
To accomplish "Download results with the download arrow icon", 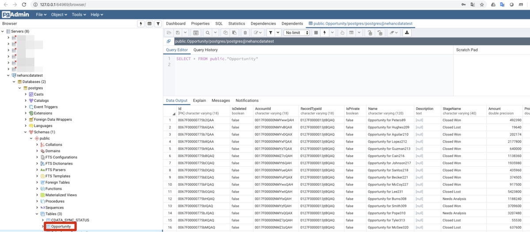I will 407,33.
